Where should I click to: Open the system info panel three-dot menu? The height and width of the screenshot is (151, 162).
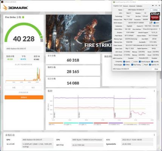point(154,135)
